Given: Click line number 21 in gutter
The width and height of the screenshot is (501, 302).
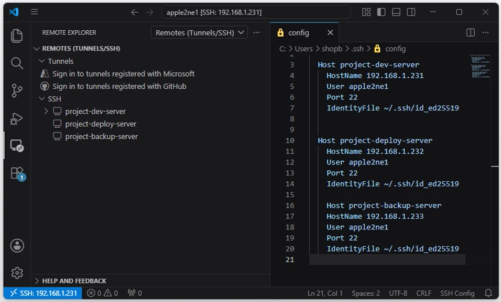Looking at the screenshot, I should [x=290, y=260].
